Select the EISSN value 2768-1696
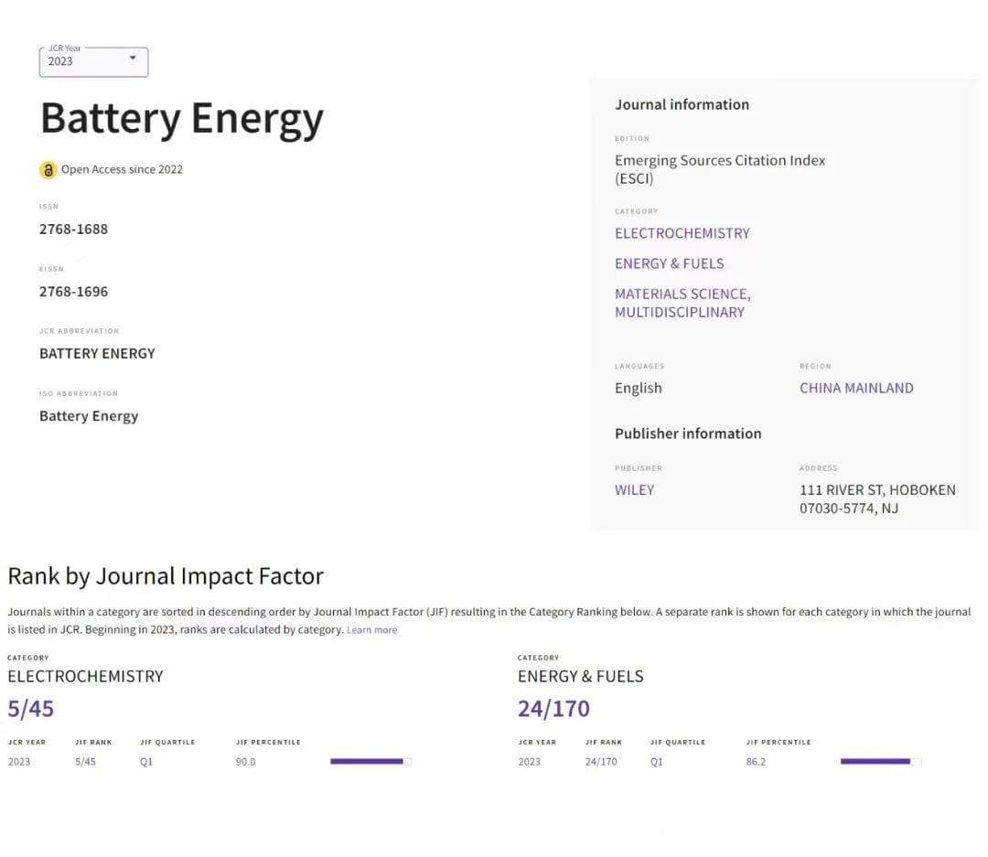Viewport: 988px width, 857px height. tap(74, 292)
